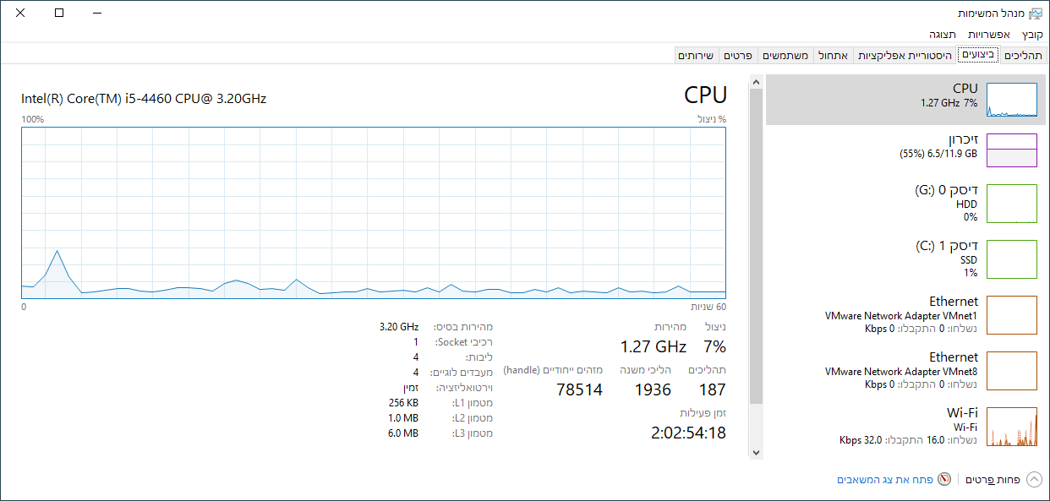This screenshot has height=501, width=1050.
Task: Collapse with the פחות פרטים chevron
Action: (x=1034, y=479)
